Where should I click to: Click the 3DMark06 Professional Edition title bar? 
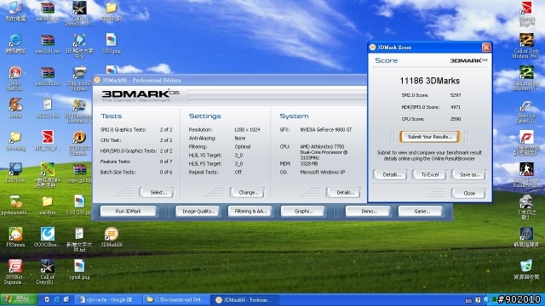(x=229, y=80)
